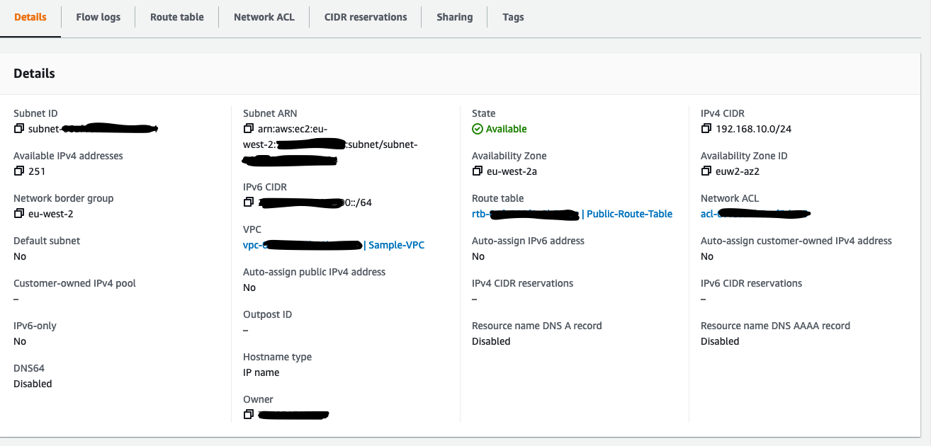
Task: Copy the Availability Zone eu-west-2a
Action: pos(478,171)
